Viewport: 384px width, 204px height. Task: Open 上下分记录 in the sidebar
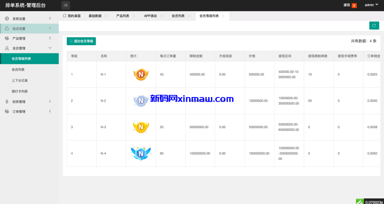tap(19, 80)
